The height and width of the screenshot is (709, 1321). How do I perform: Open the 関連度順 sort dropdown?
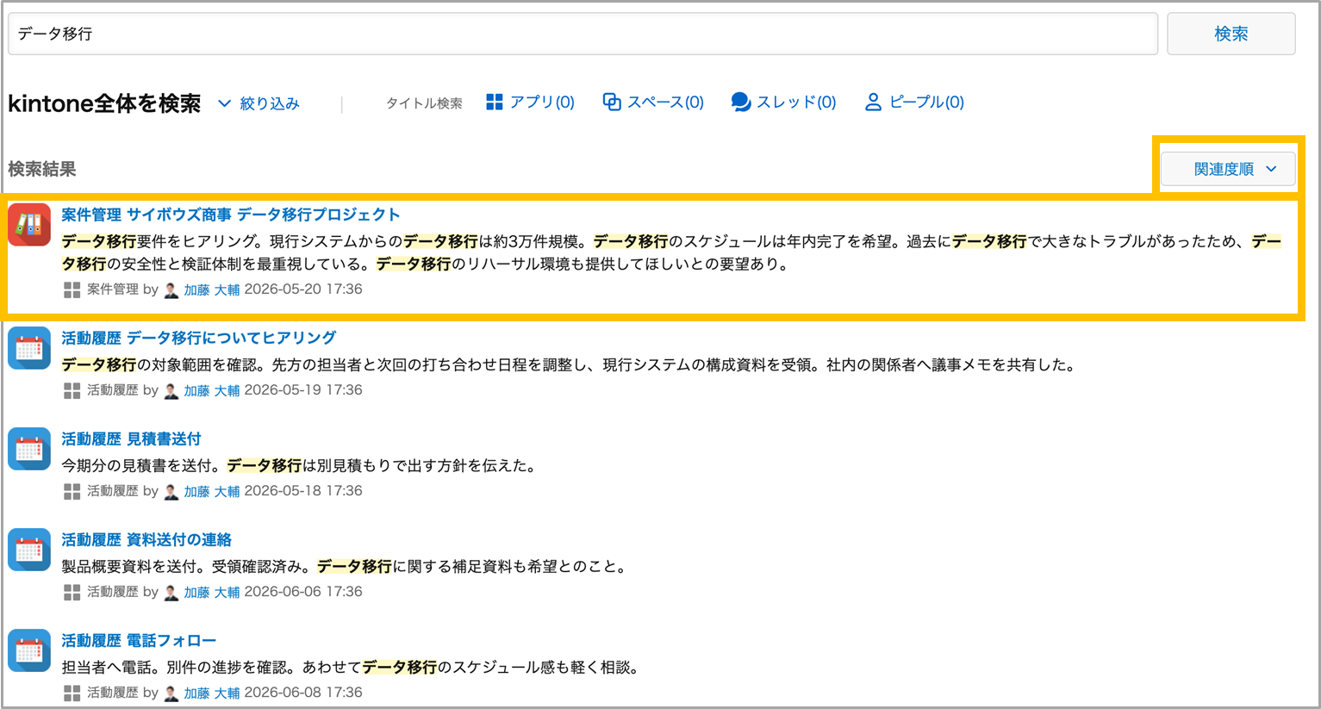(x=1228, y=169)
